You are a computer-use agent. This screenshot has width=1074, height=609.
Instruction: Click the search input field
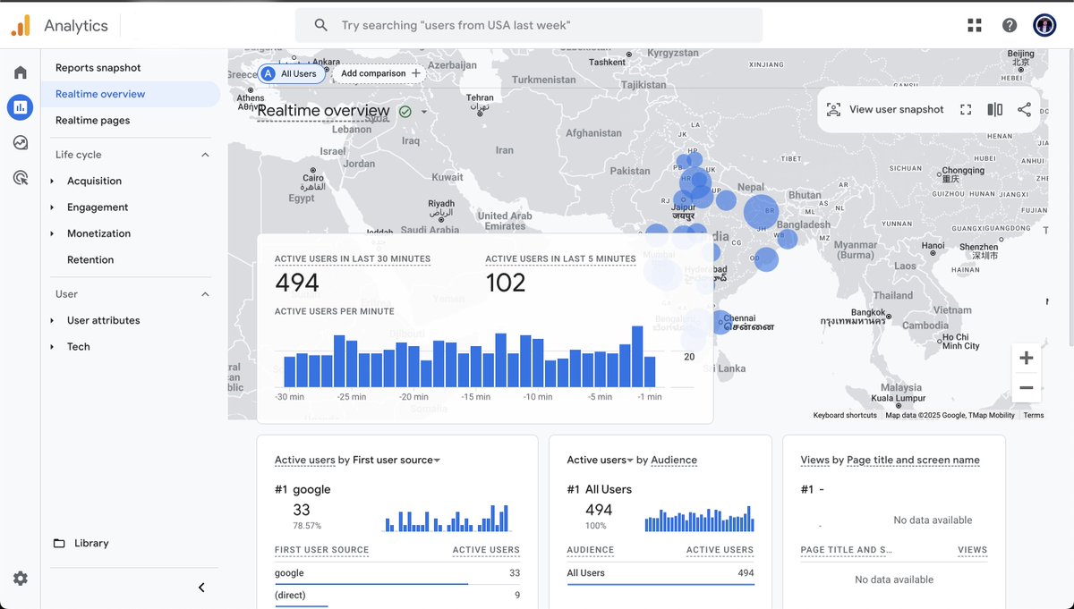529,25
